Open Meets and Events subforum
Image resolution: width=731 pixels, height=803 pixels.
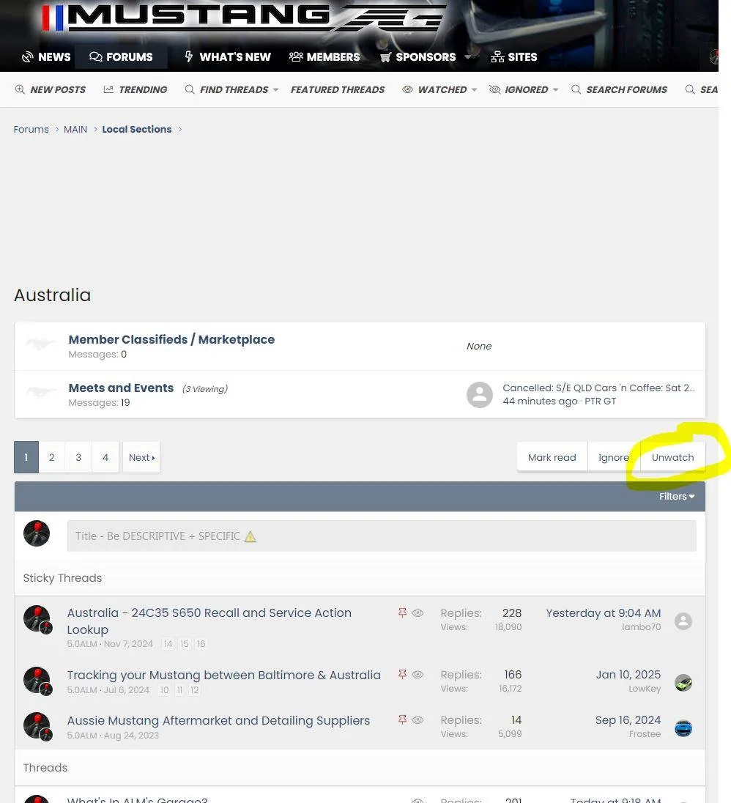(122, 388)
